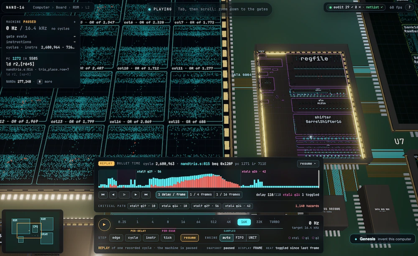The height and width of the screenshot is (256, 418).
Task: Click RAM block in minimap
Action: (x=47, y=224)
